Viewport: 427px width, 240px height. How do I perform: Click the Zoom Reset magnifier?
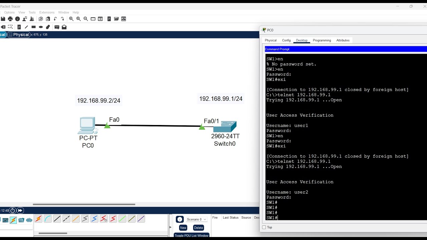[x=79, y=19]
